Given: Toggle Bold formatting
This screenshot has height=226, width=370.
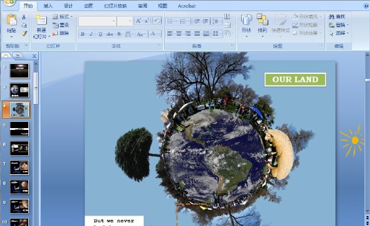Looking at the screenshot, I should pos(83,34).
